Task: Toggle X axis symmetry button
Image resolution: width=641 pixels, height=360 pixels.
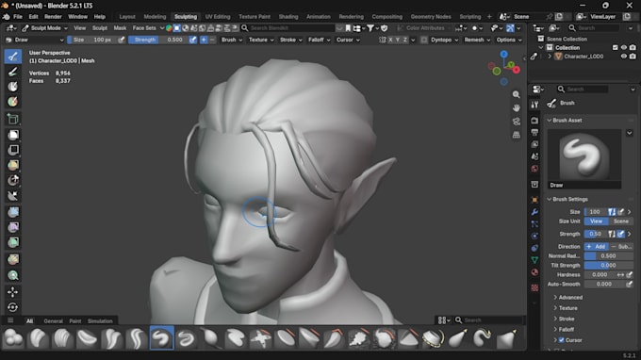Action: coord(390,40)
